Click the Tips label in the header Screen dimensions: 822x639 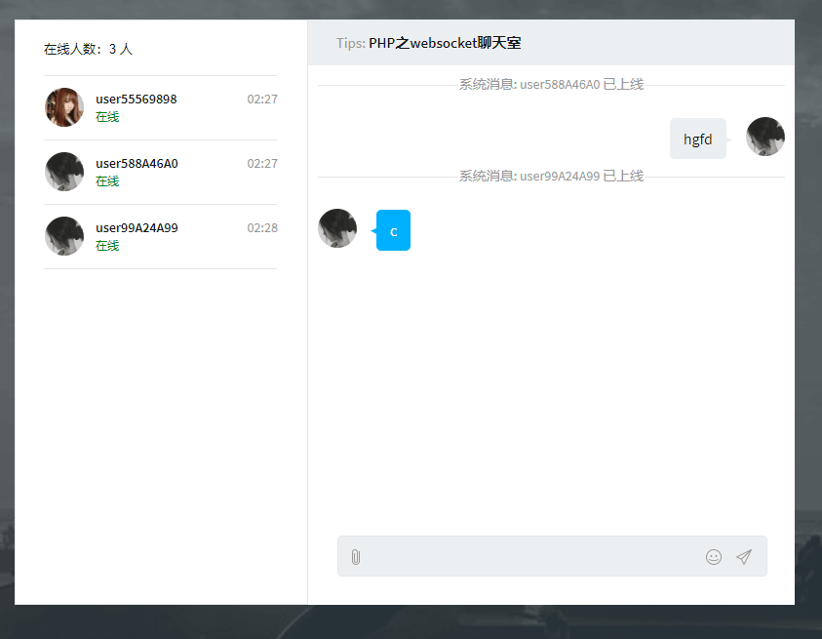click(350, 43)
